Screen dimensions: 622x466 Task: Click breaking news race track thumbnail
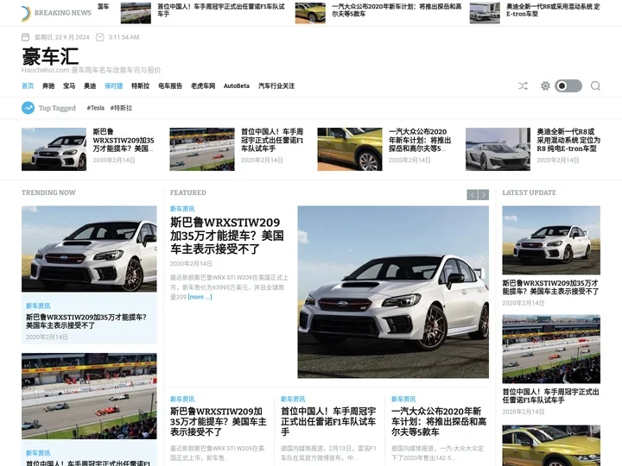coord(136,13)
